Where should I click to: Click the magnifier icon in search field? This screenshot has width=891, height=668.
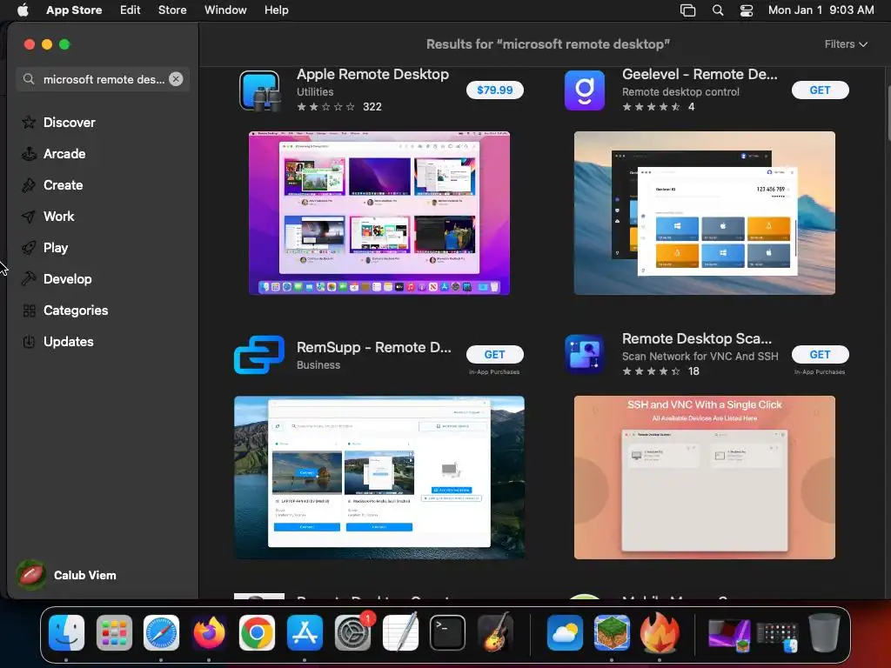[29, 79]
